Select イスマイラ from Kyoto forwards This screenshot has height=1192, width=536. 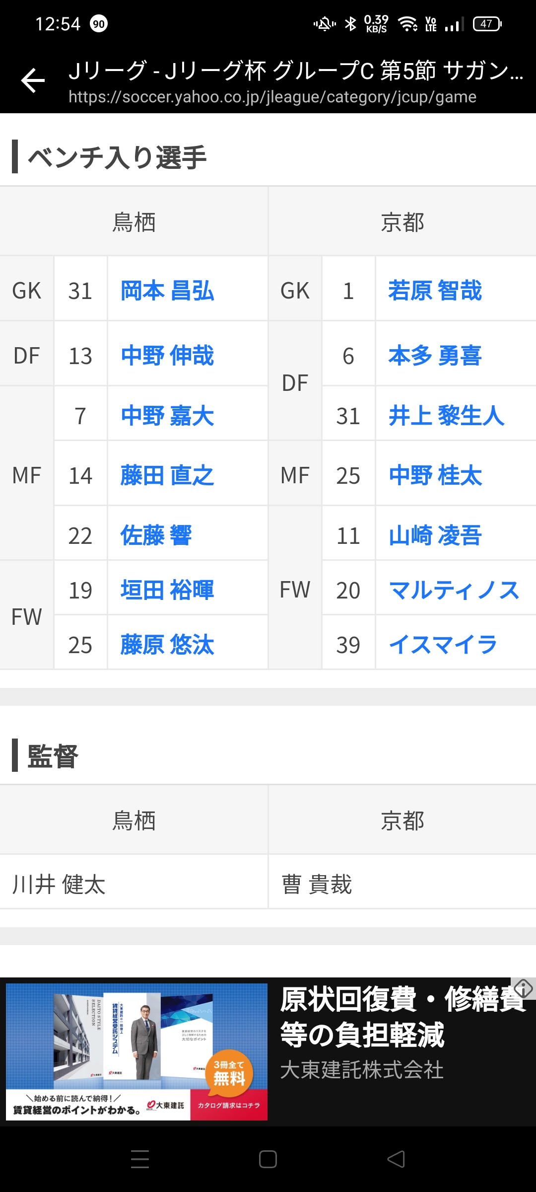point(443,645)
